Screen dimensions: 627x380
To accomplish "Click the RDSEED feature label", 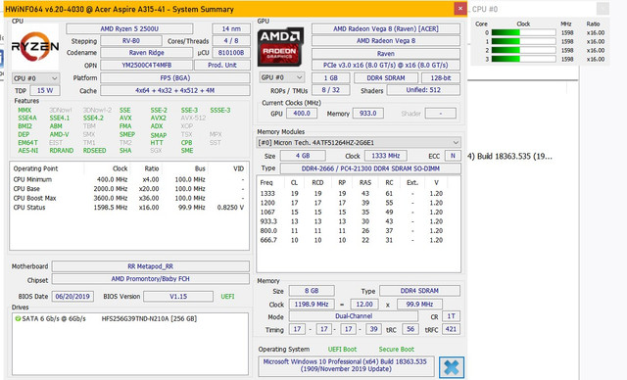I will tap(94, 150).
